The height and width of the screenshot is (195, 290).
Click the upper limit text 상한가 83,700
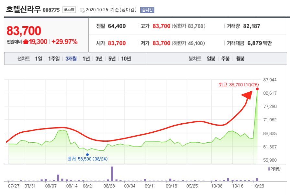click(x=188, y=26)
